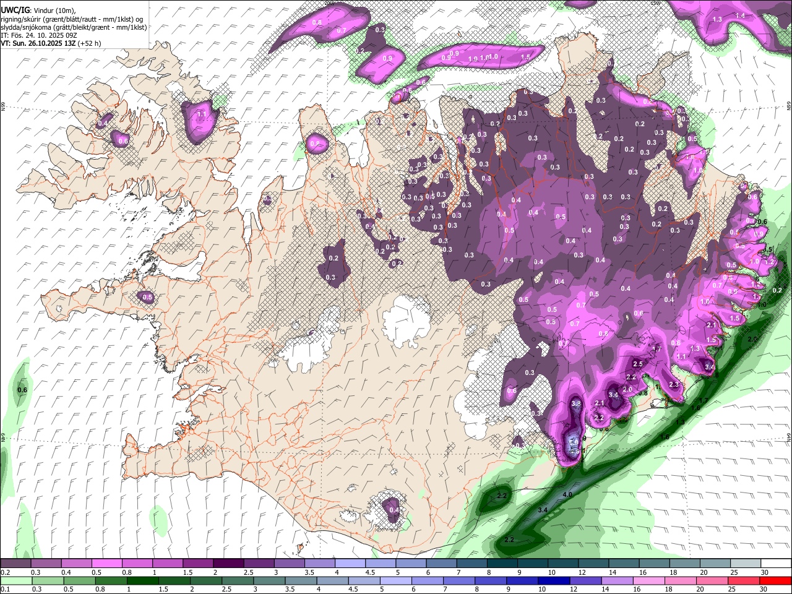Click the "30" label in the lower legend row

(765, 589)
